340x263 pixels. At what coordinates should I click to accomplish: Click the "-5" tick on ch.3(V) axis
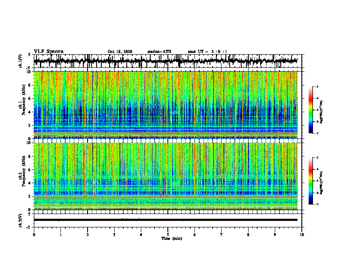(x=29, y=227)
